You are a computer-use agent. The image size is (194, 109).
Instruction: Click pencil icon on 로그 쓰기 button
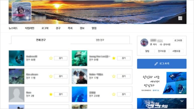click(156, 64)
